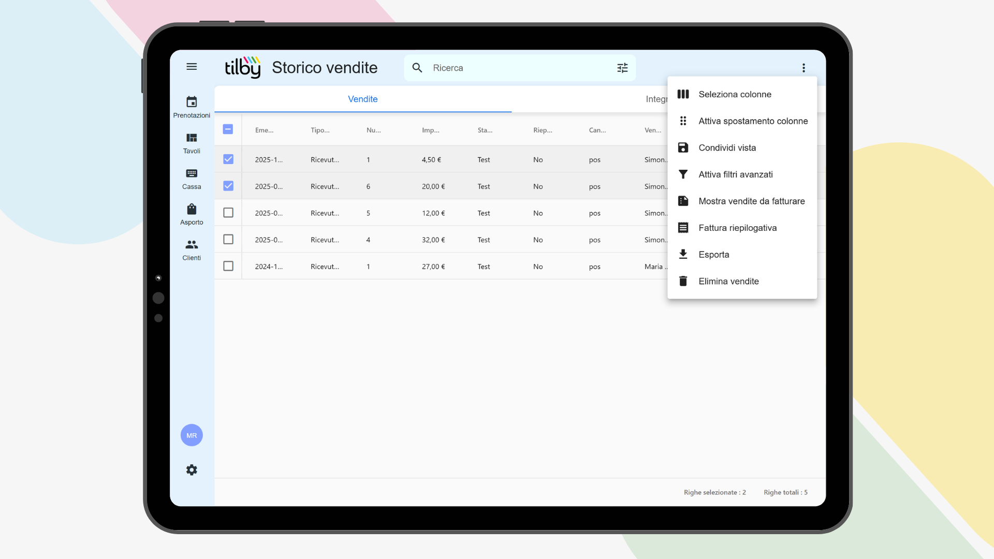Click the Elimina vendite trash icon

(x=683, y=281)
